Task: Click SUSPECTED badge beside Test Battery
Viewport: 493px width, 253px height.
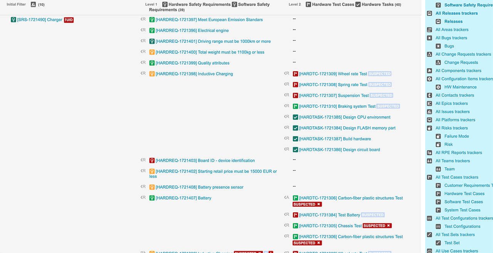Action: (x=373, y=215)
